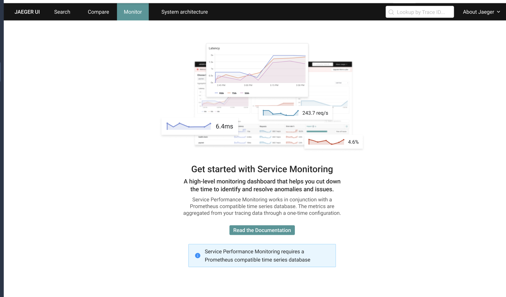Viewport: 506px width, 297px height.
Task: Open the Compare page
Action: click(98, 12)
